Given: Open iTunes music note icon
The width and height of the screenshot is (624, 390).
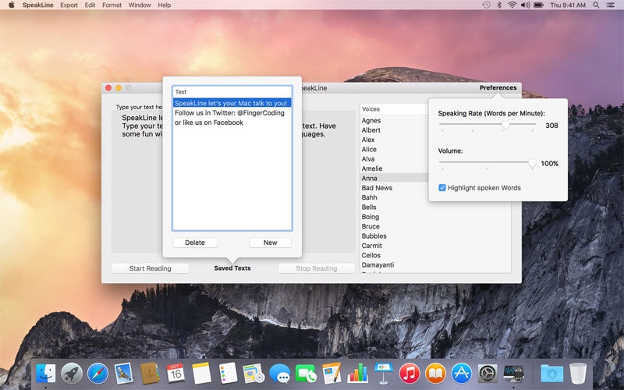Looking at the screenshot, I should [409, 374].
